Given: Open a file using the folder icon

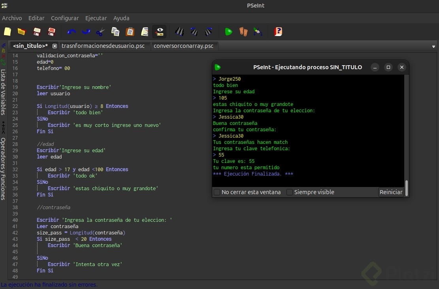Looking at the screenshot, I should pos(21,32).
